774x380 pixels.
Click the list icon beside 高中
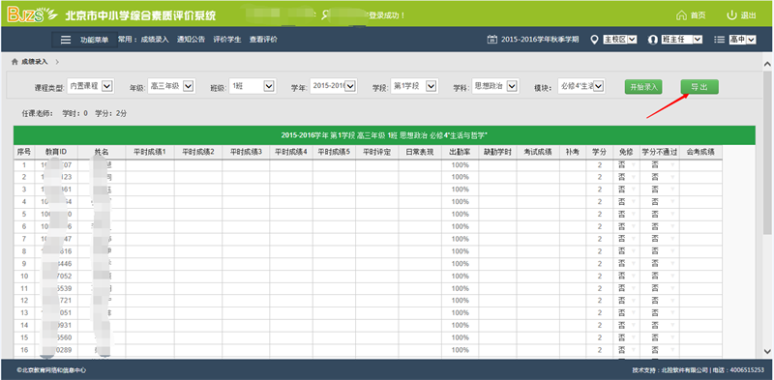720,40
